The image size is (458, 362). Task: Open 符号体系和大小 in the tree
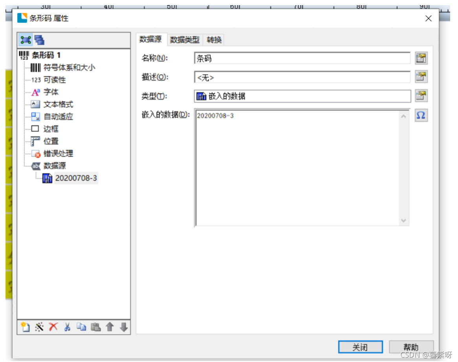click(69, 68)
